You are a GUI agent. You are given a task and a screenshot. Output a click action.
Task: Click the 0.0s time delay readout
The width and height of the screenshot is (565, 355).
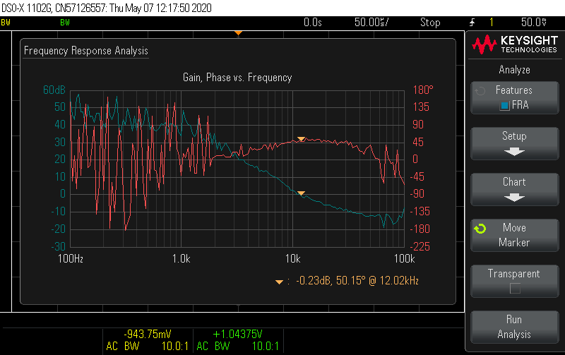tap(312, 23)
